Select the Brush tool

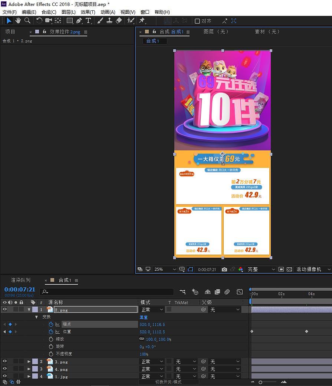tap(100, 21)
